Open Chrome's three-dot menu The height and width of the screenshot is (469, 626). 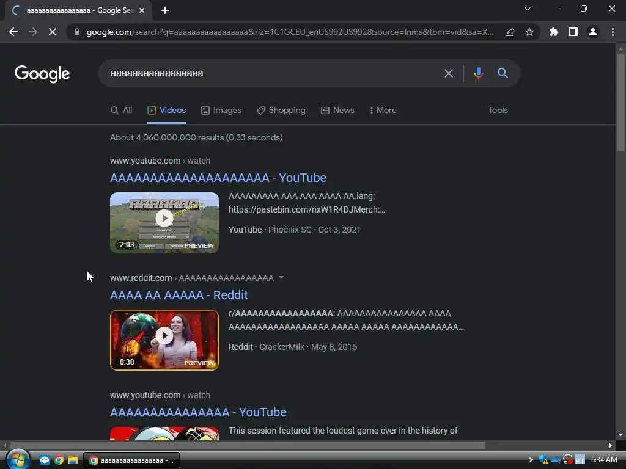click(x=613, y=32)
